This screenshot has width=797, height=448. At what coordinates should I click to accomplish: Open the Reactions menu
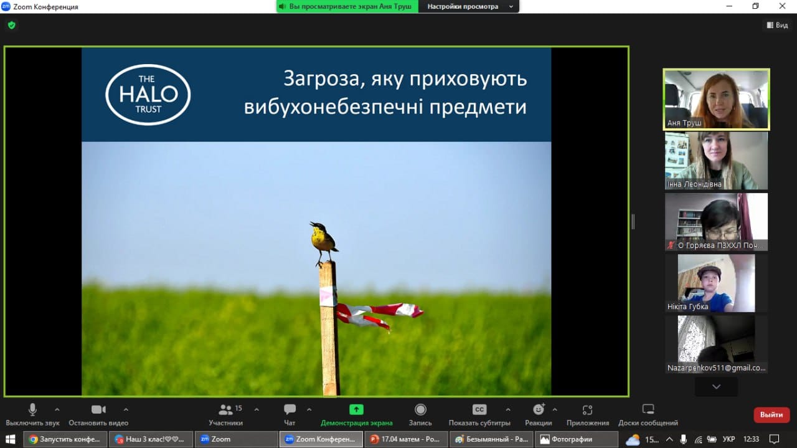[x=539, y=410]
